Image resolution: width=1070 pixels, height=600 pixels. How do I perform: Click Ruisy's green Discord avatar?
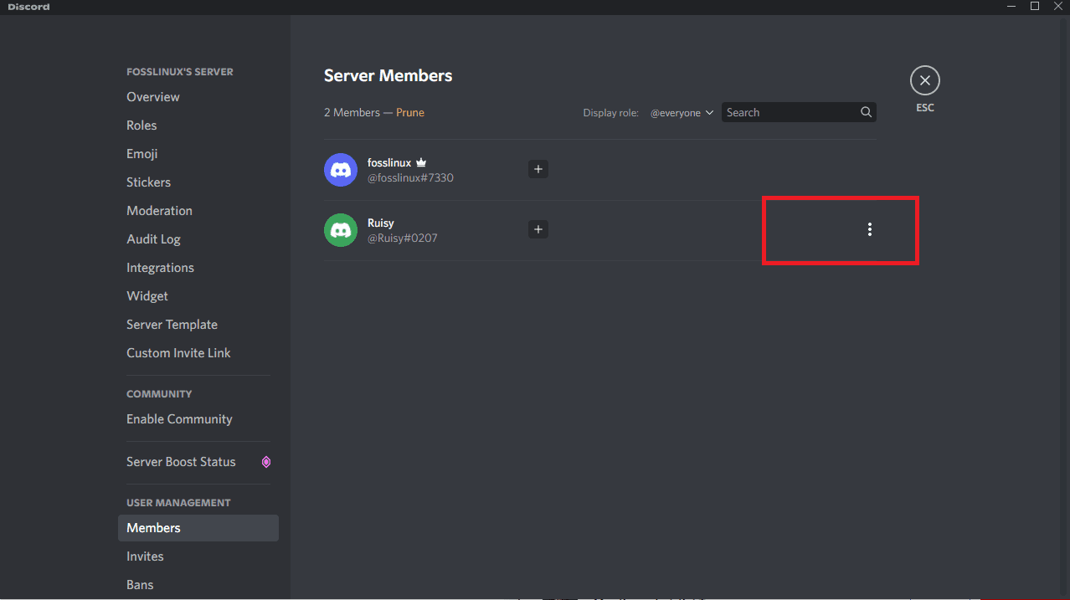[341, 230]
